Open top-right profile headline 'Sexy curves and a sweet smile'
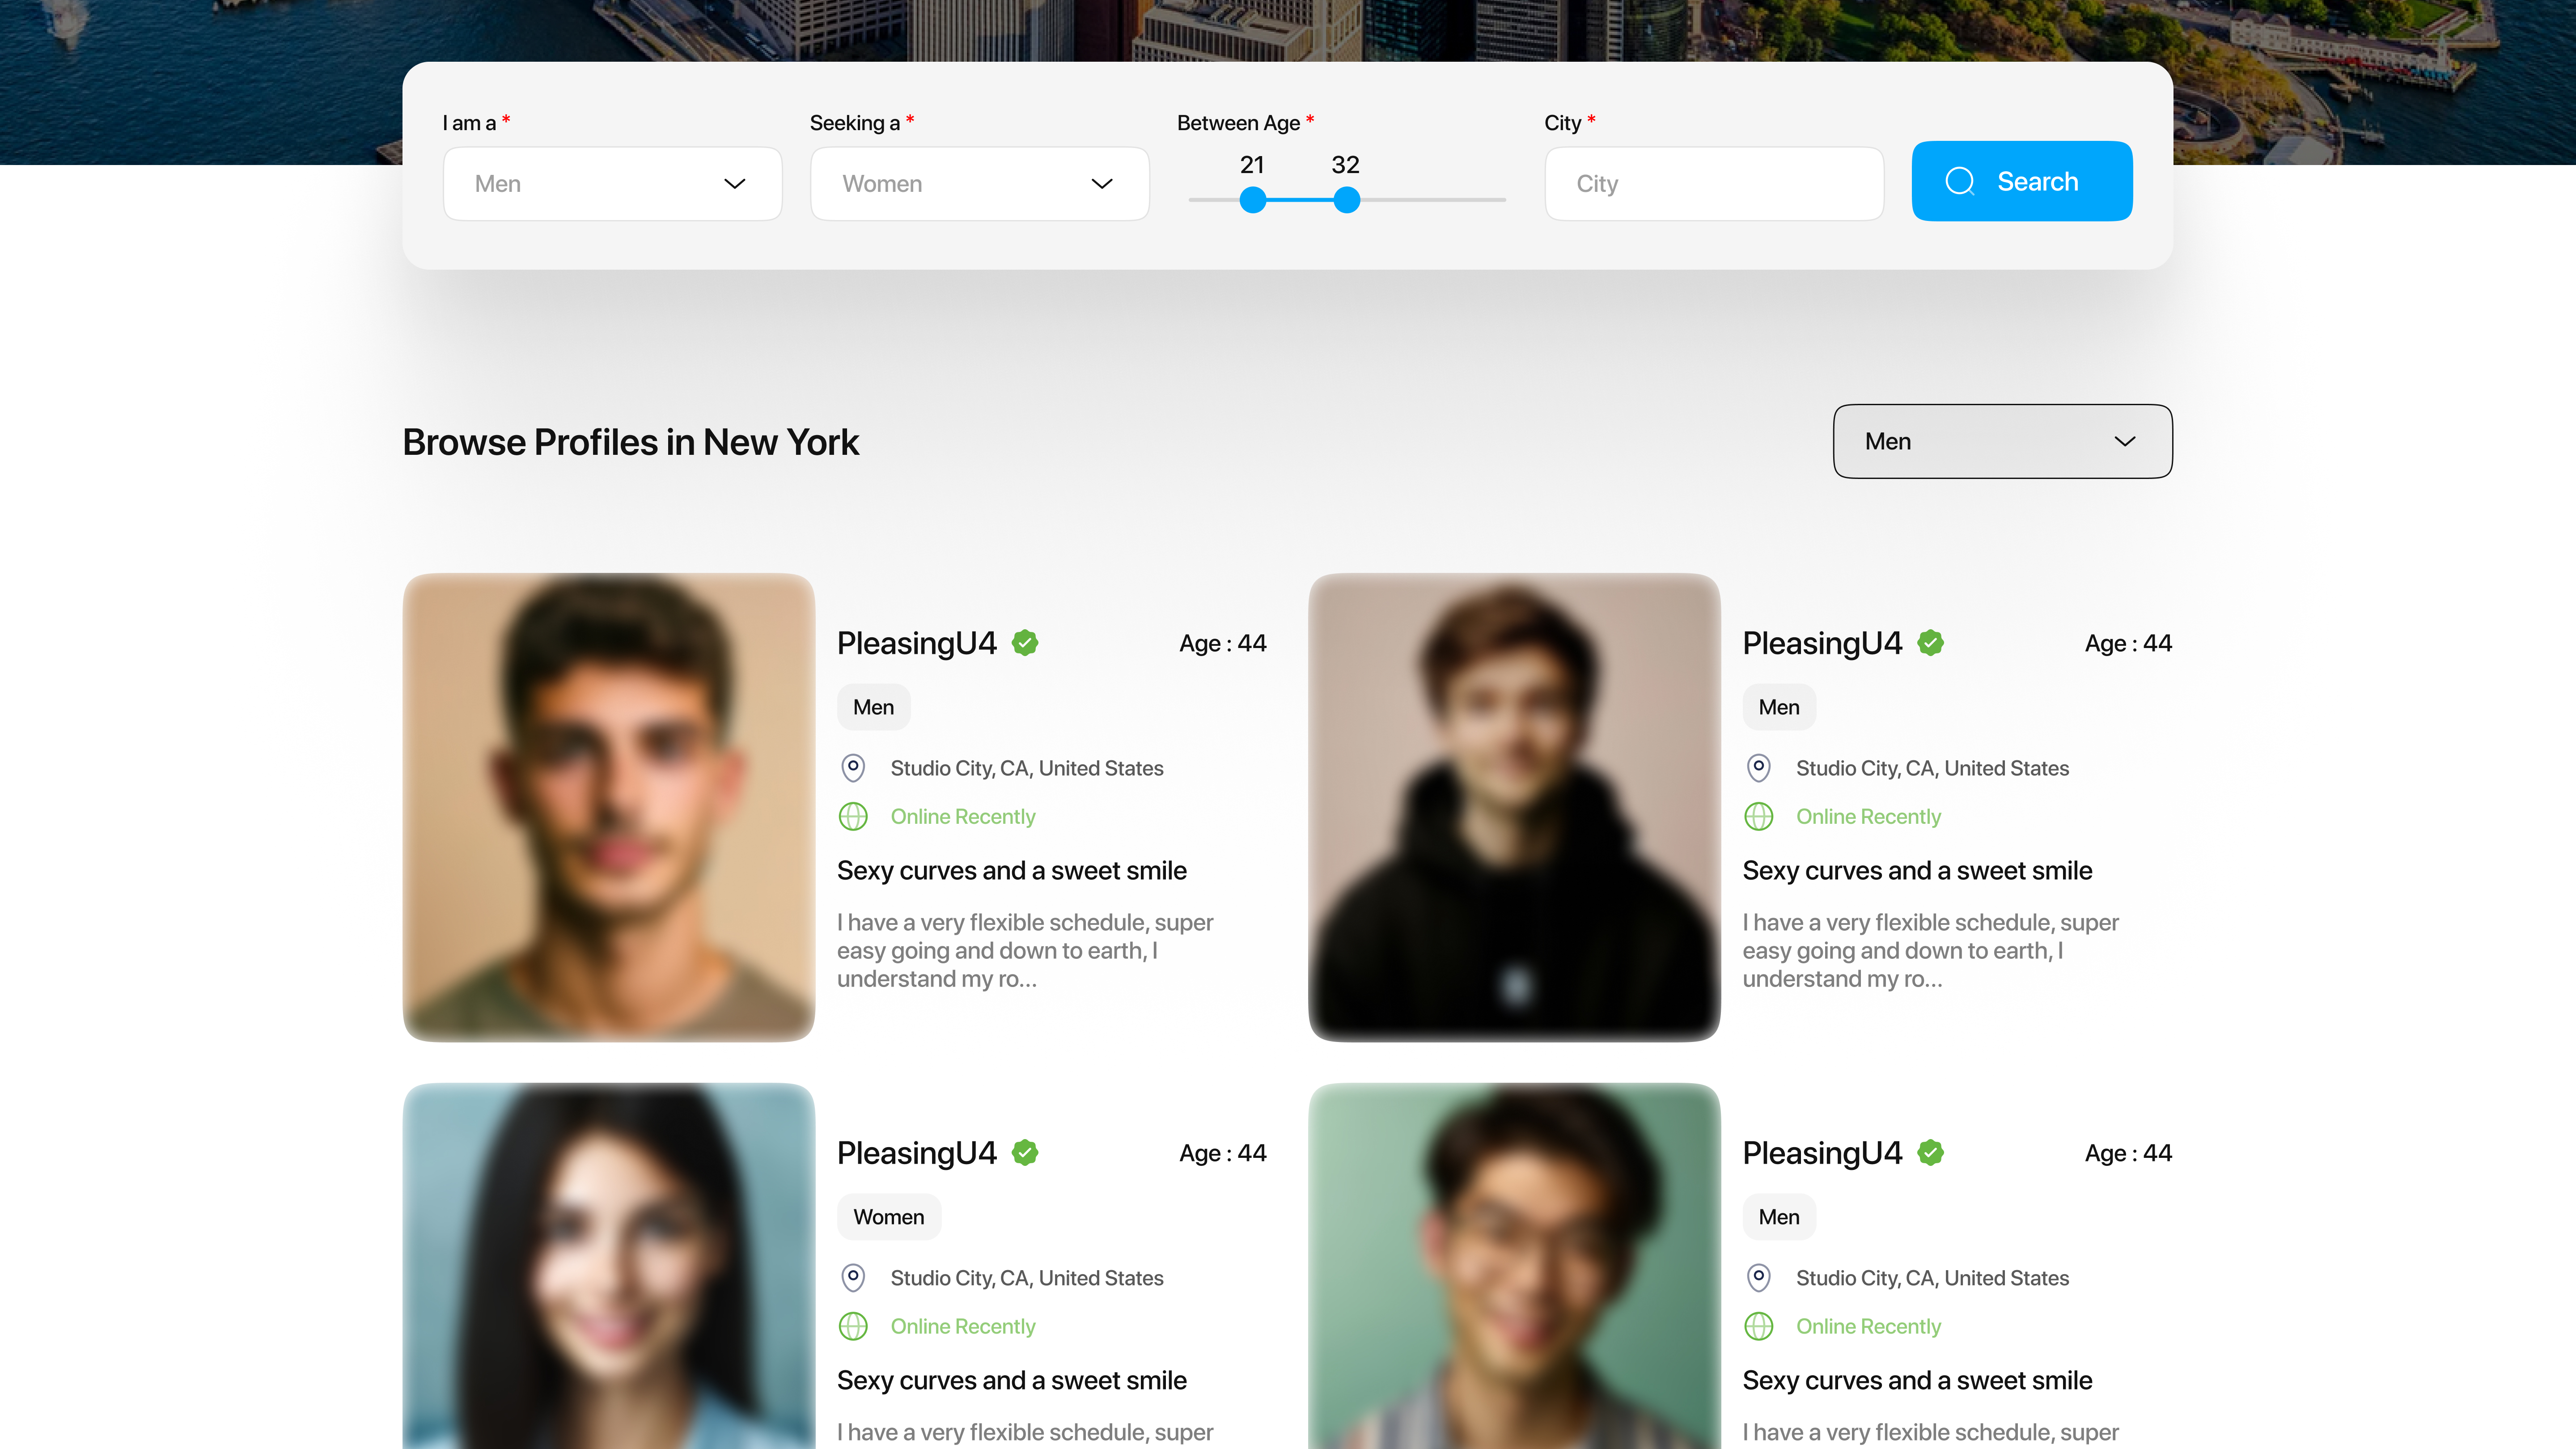Viewport: 2576px width, 1449px height. (1916, 871)
